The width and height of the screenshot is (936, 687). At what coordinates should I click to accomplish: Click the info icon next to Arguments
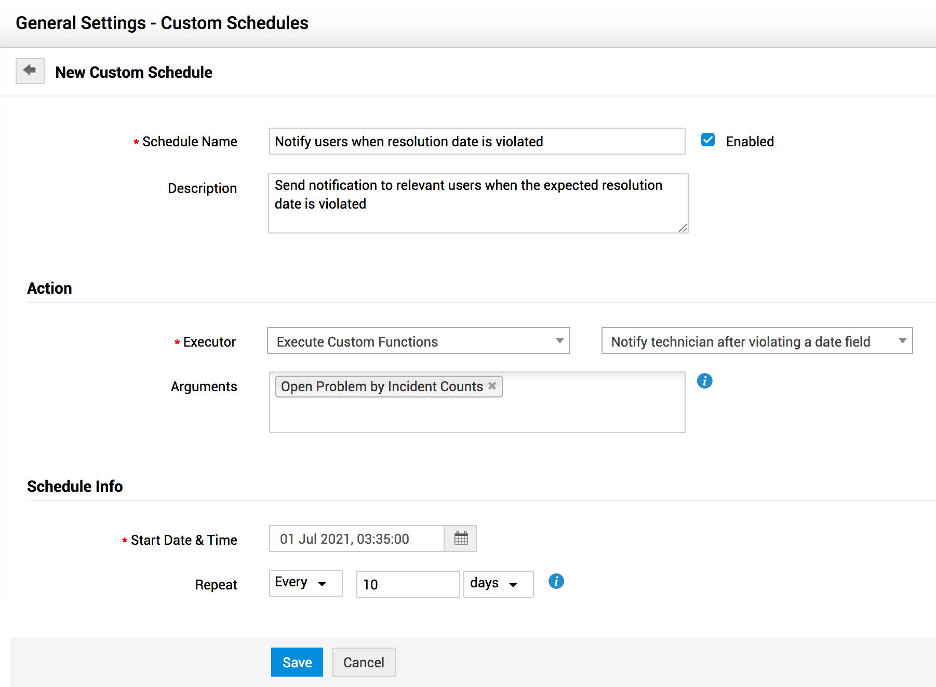tap(704, 381)
